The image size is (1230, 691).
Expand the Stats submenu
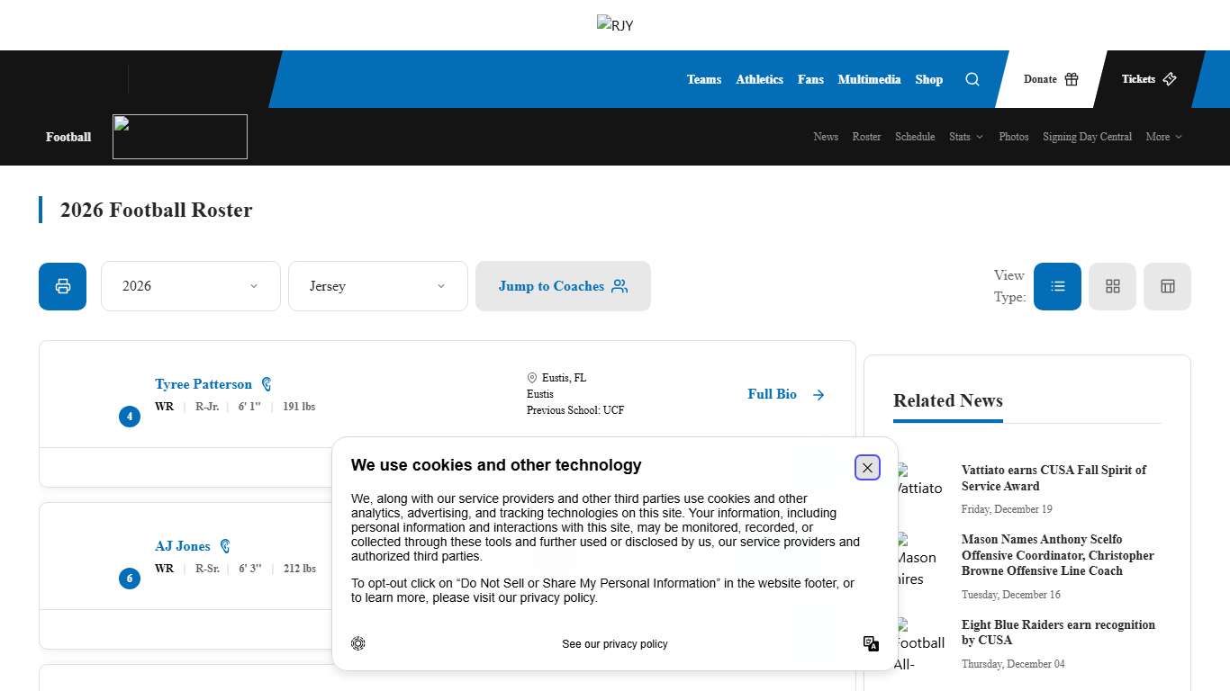[x=966, y=137]
